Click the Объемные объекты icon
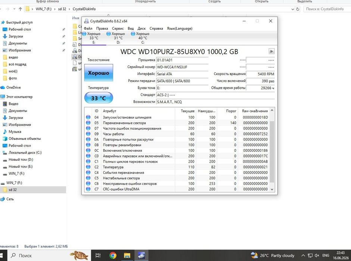 [5, 139]
